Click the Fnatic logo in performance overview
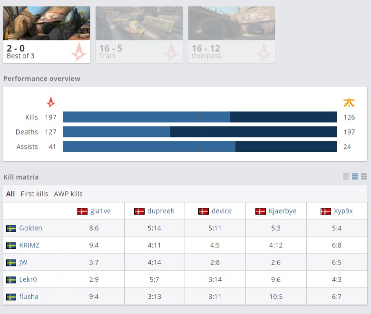Screen dimensions: 371x314 point(349,102)
